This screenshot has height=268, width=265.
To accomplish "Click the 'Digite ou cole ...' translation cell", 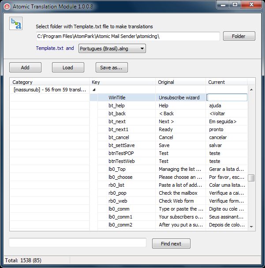I will click(x=227, y=209).
